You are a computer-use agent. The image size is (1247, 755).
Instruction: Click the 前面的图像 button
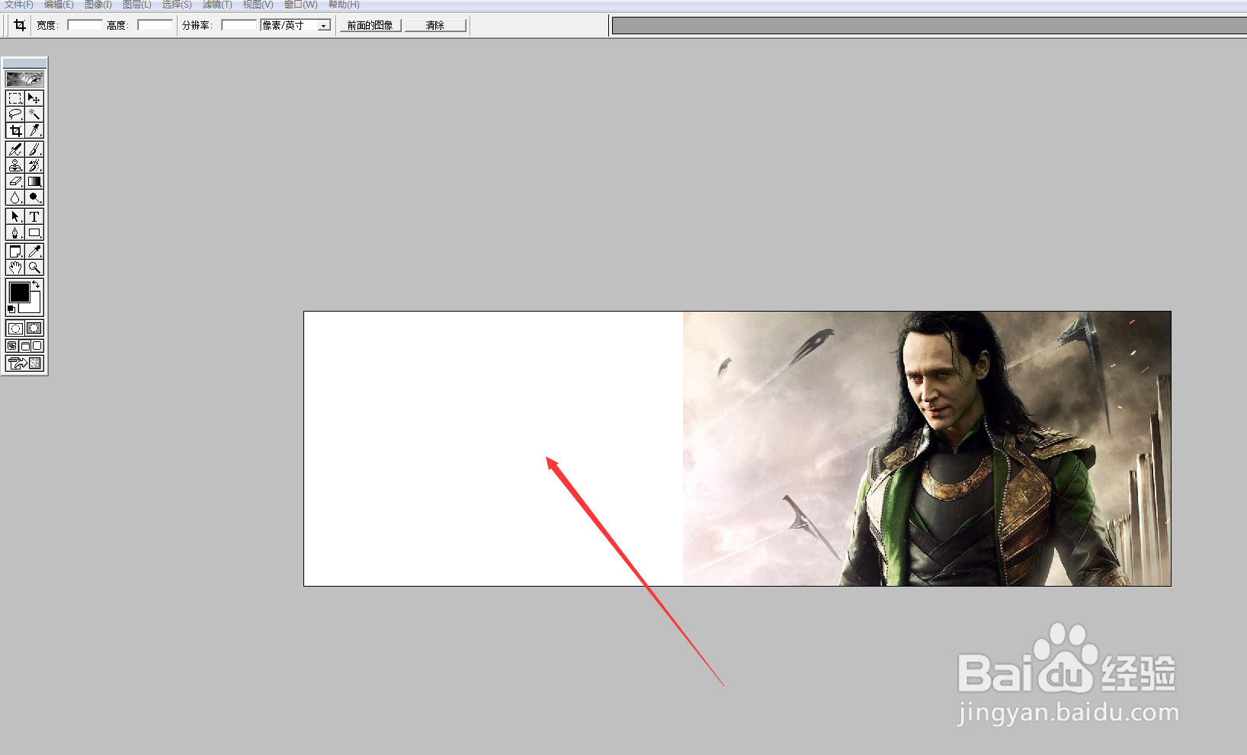click(x=370, y=25)
